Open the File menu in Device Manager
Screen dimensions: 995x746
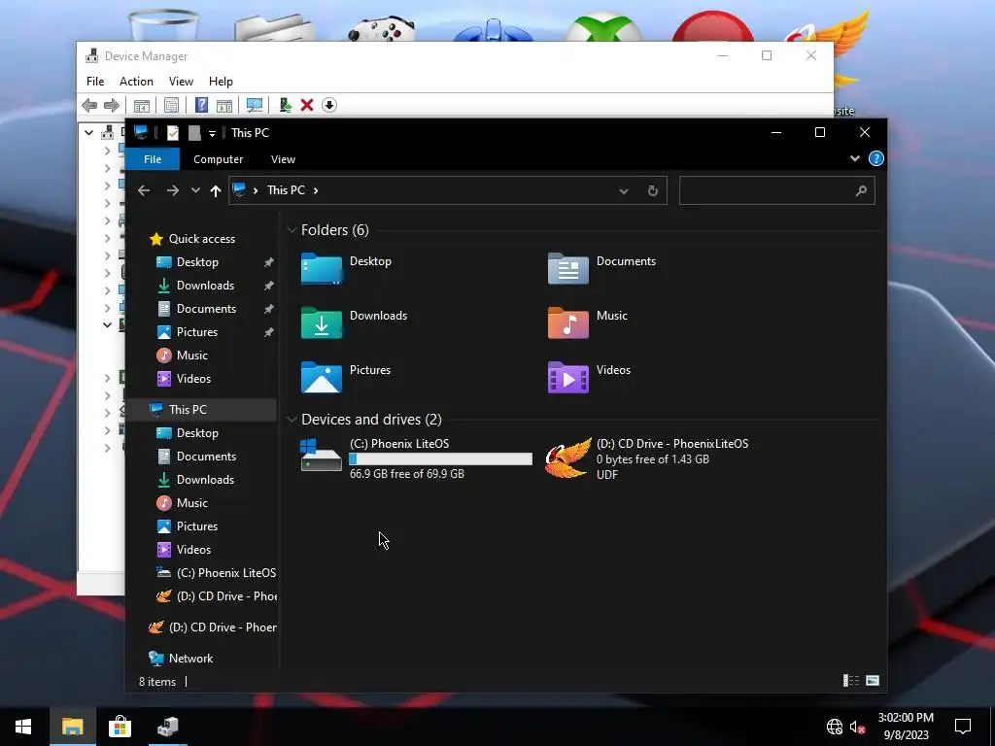coord(95,82)
